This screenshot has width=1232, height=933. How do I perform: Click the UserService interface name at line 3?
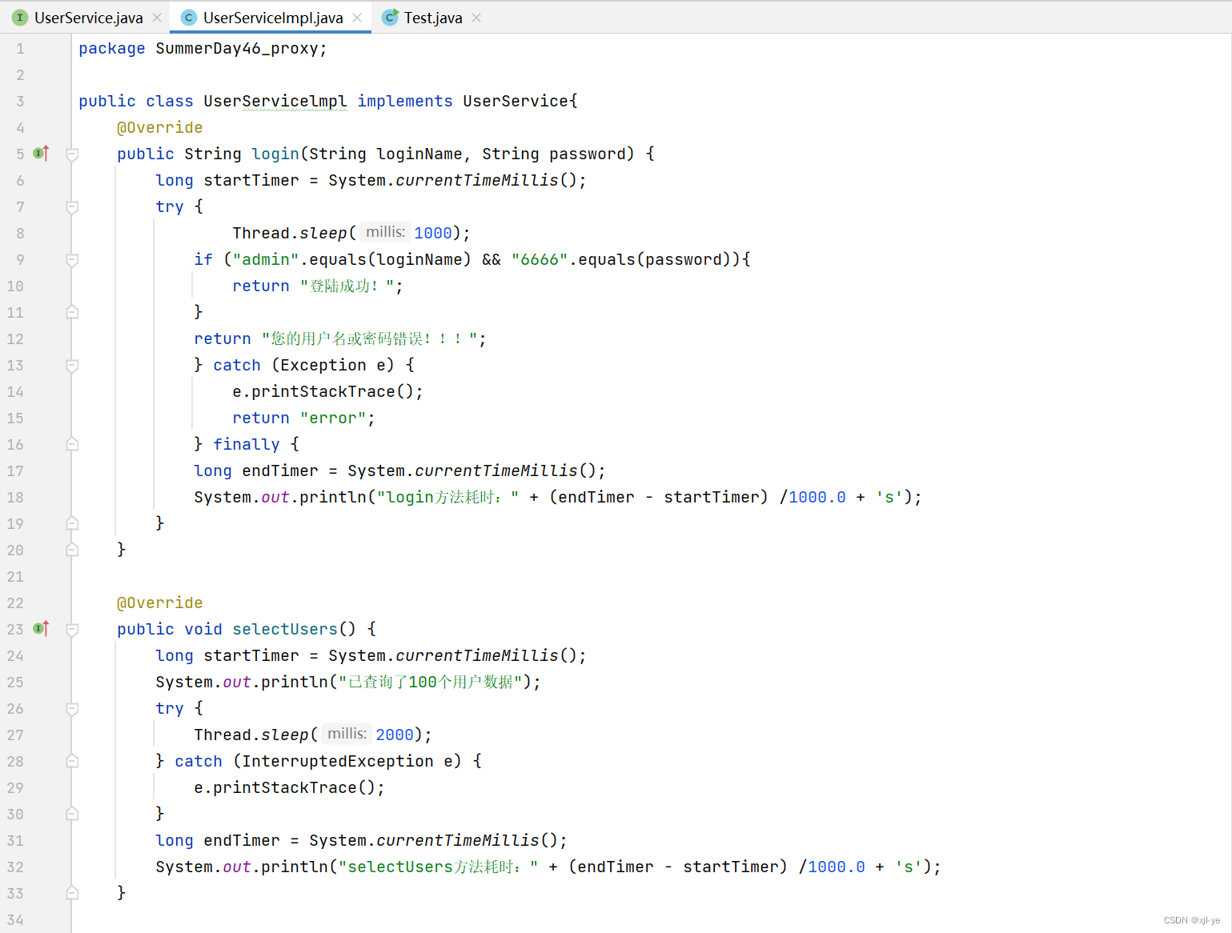click(x=516, y=101)
